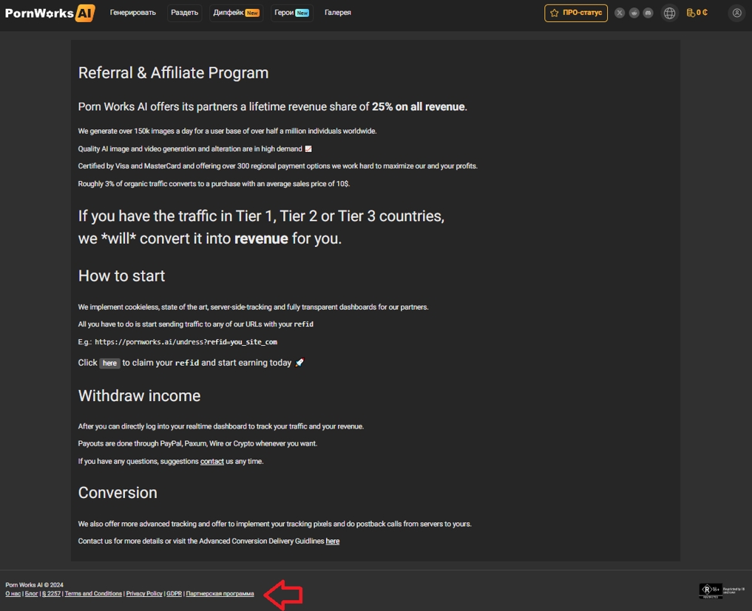Click the site logo in the header

(x=50, y=13)
